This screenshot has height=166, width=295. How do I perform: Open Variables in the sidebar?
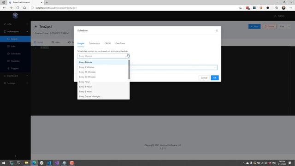[15, 61]
